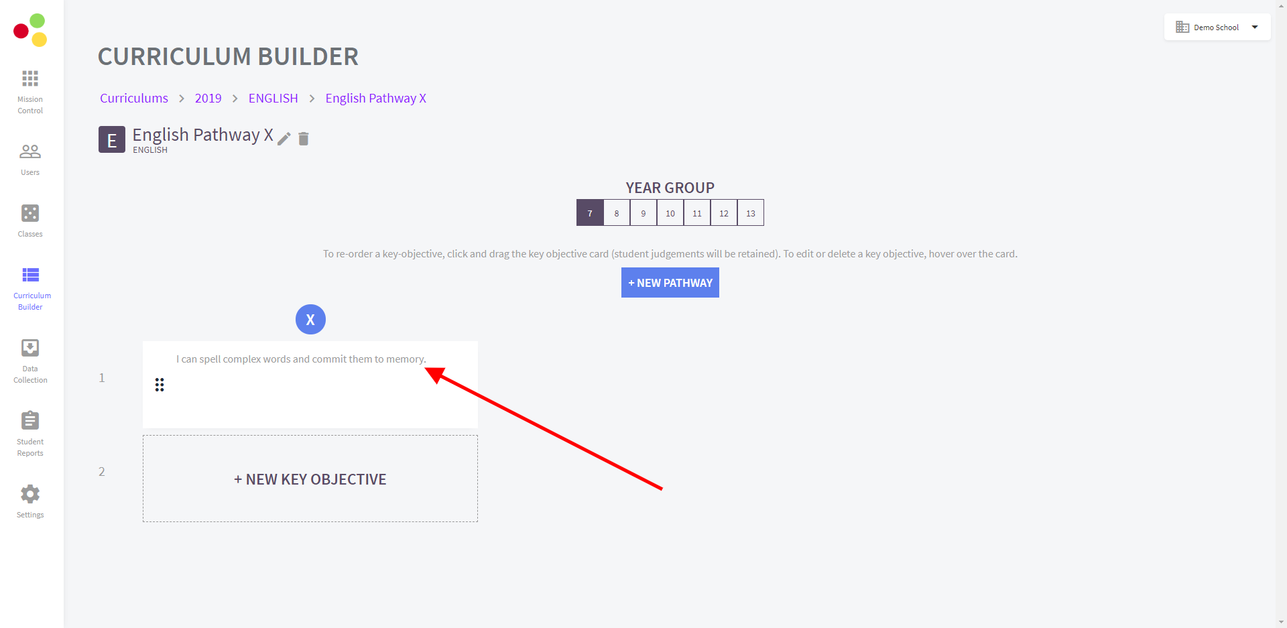Select the year group 11 tab
The height and width of the screenshot is (628, 1287).
click(697, 213)
